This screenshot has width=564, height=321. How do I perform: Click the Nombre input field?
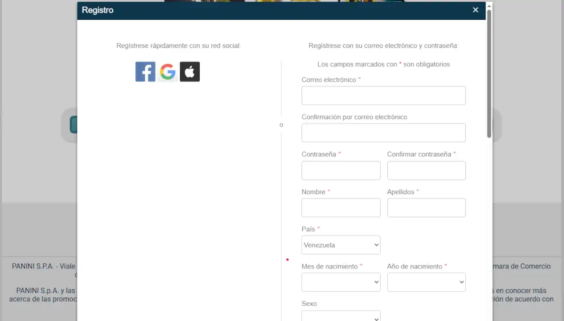click(341, 207)
